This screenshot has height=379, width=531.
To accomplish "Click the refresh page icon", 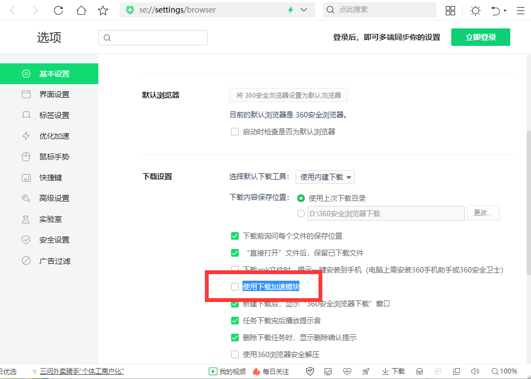I will pos(58,10).
